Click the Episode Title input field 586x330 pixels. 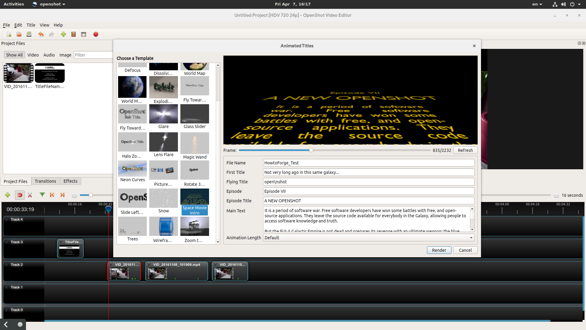369,201
